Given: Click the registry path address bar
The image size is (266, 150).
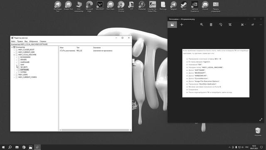Looking at the screenshot, I should coord(71,44).
